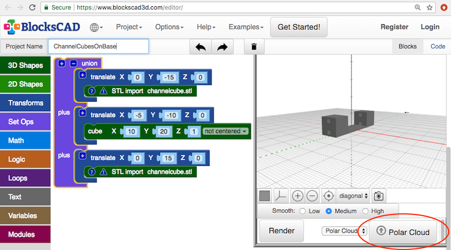The width and height of the screenshot is (451, 250).
Task: Click the Register link
Action: click(394, 27)
